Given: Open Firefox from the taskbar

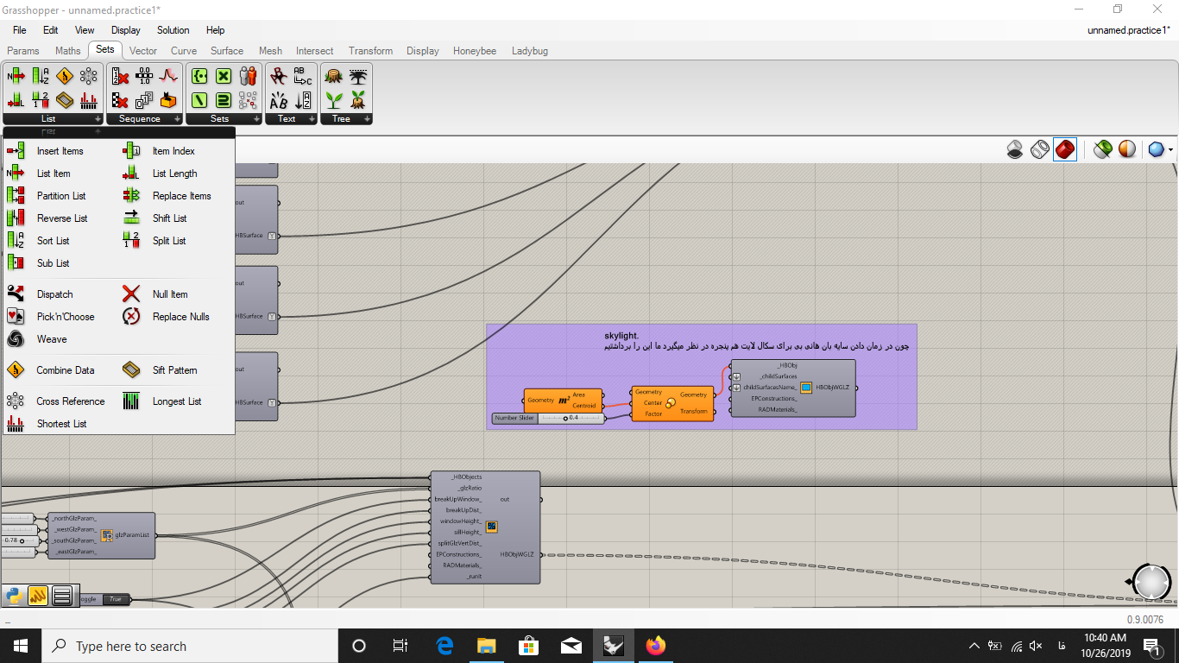Looking at the screenshot, I should (x=656, y=646).
